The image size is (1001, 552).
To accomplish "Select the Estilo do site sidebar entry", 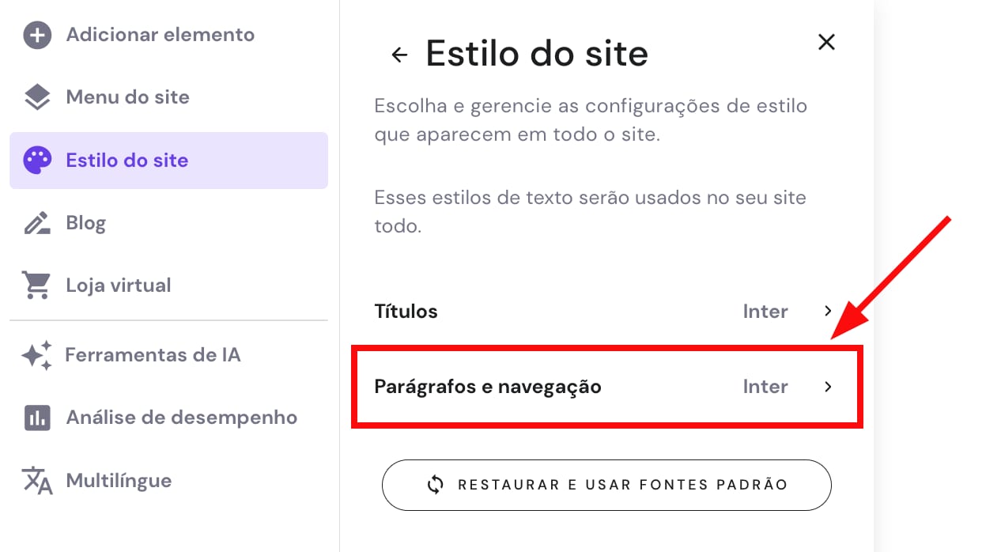I will coord(127,160).
